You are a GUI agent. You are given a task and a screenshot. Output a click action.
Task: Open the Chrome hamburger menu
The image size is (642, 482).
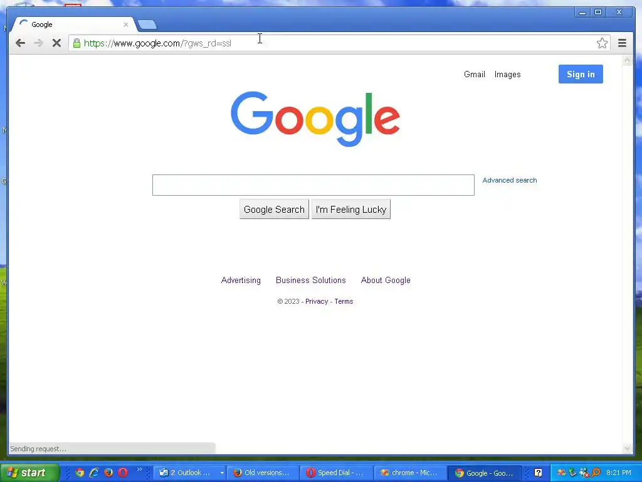[x=622, y=43]
